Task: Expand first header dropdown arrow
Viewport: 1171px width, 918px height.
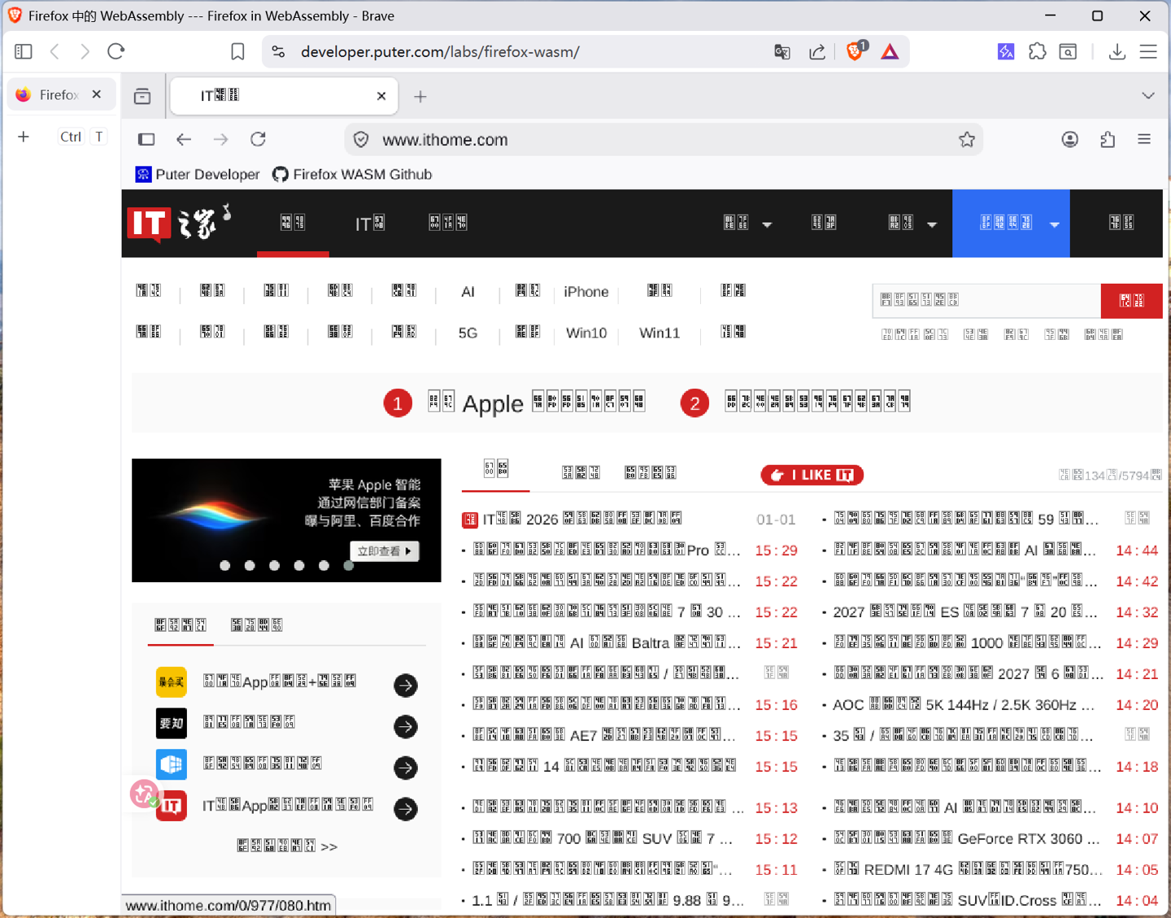Action: click(767, 224)
